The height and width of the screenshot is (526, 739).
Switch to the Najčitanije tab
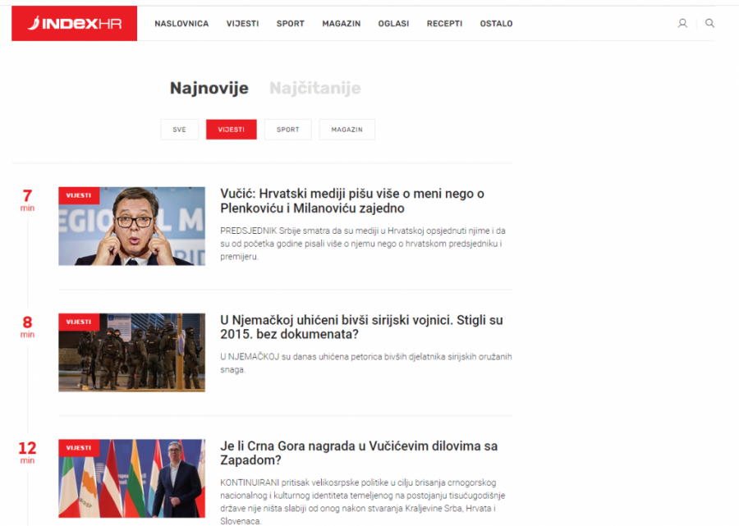point(314,89)
